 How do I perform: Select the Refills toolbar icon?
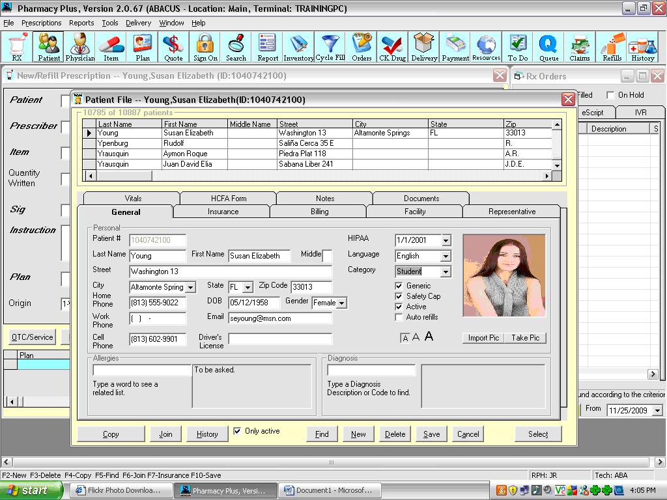click(611, 47)
